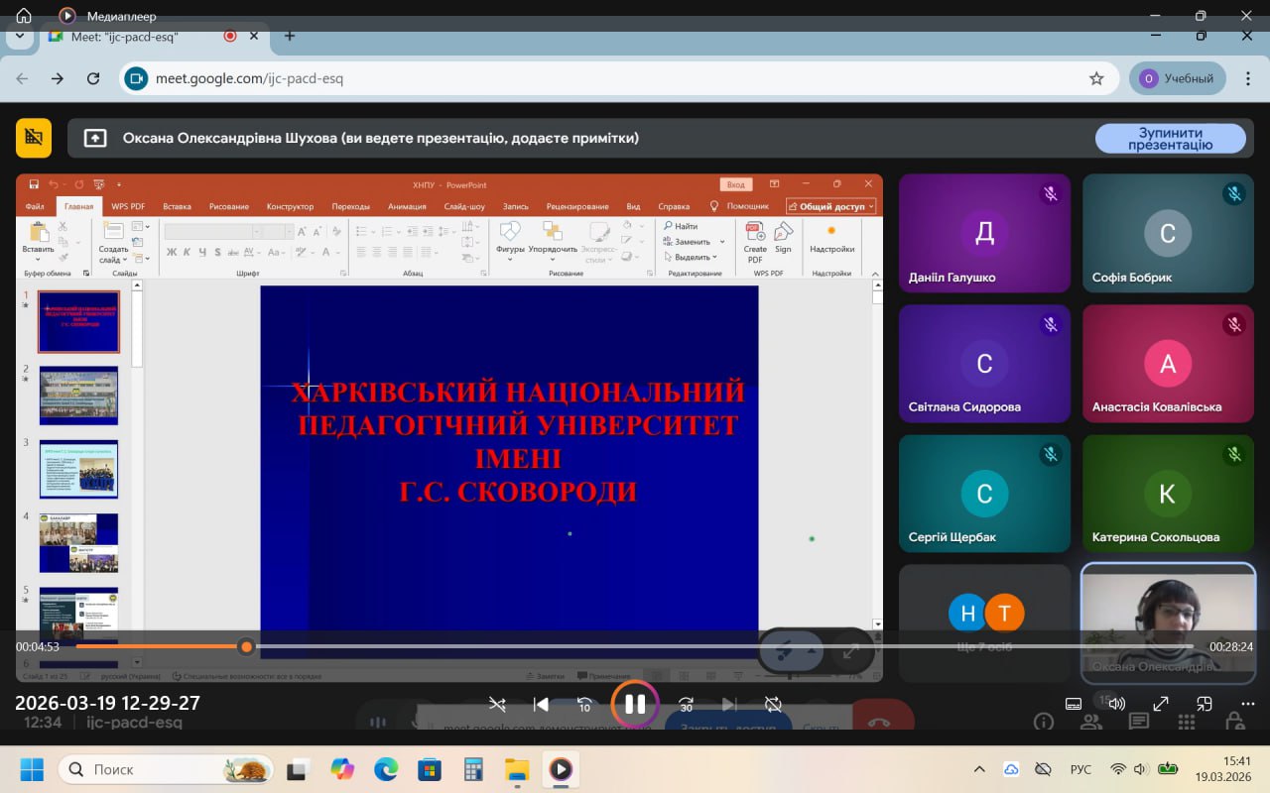This screenshot has height=793, width=1270.
Task: Switch to the Вставка ribbon tab
Action: click(x=177, y=206)
